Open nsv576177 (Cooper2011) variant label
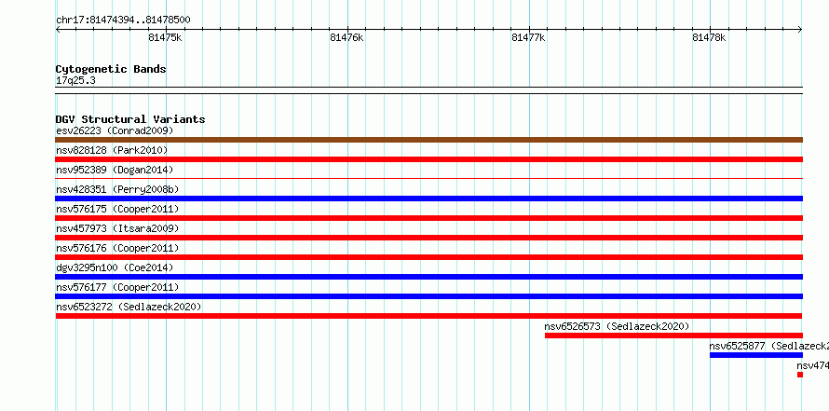The image size is (829, 411). pyautogui.click(x=117, y=287)
